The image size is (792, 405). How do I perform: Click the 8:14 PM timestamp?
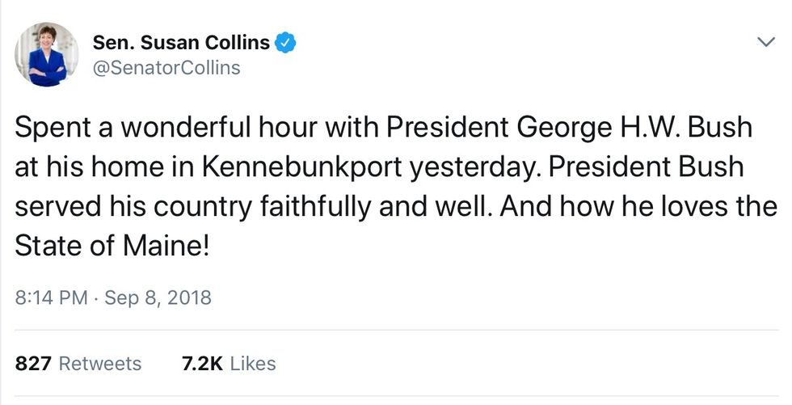pos(52,297)
